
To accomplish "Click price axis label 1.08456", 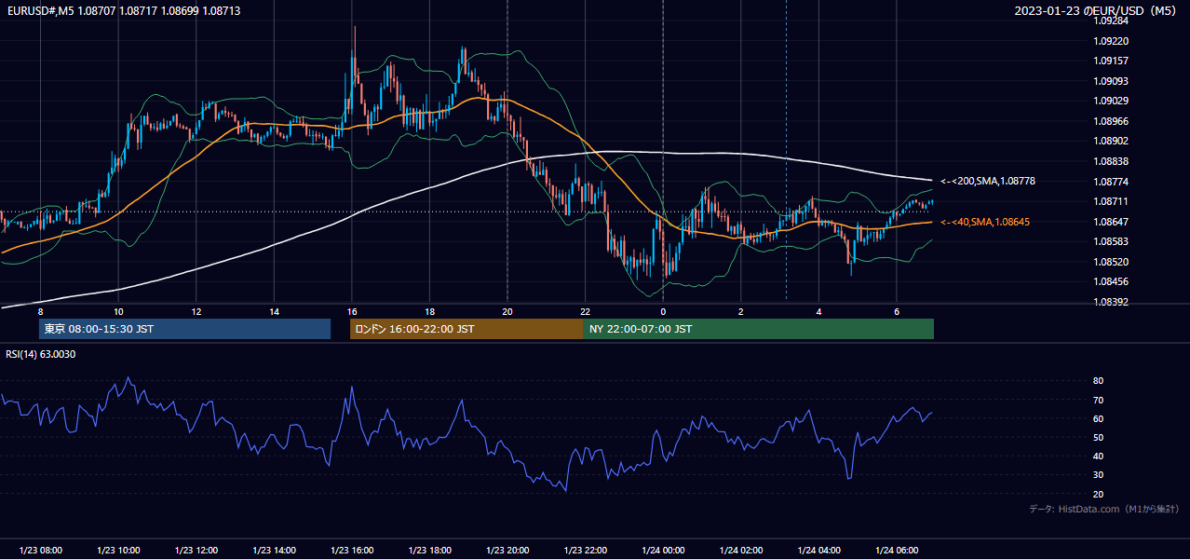I will (1110, 281).
